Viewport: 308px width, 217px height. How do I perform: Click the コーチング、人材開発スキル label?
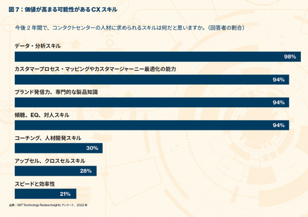tap(48, 138)
